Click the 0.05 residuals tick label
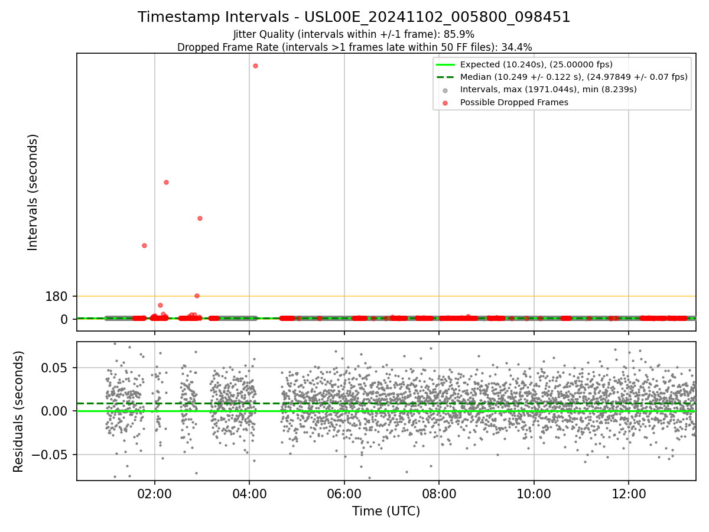The width and height of the screenshot is (709, 532). click(55, 368)
